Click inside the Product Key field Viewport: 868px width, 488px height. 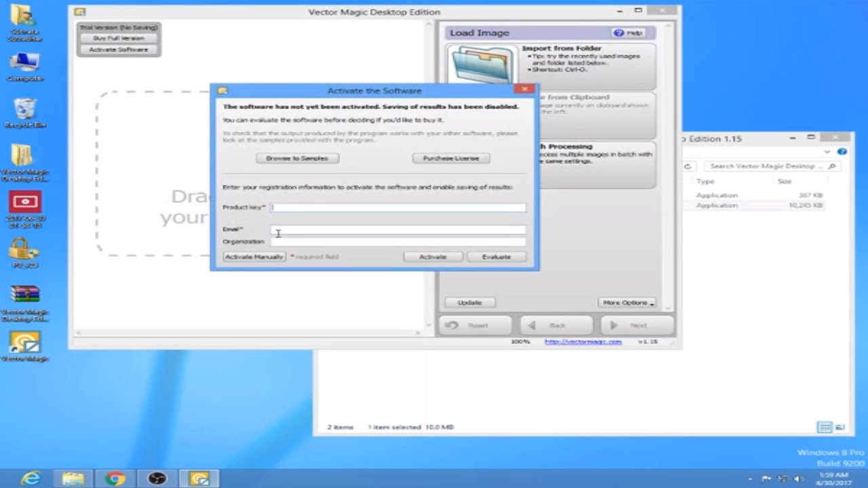397,207
